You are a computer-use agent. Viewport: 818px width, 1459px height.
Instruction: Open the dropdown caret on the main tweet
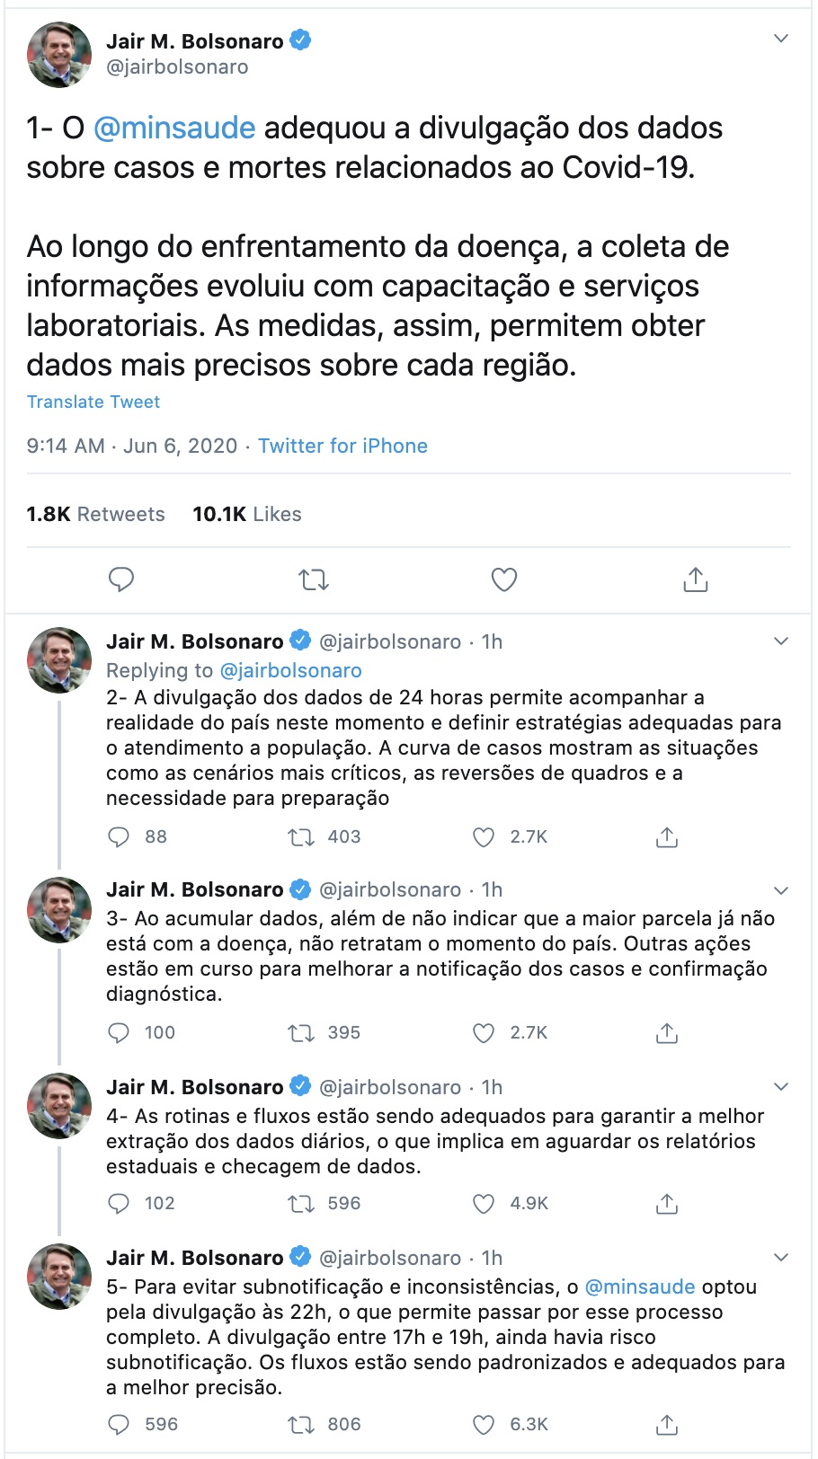(779, 38)
